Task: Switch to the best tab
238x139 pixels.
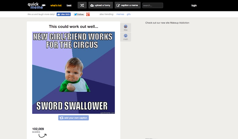Action: 69,5
